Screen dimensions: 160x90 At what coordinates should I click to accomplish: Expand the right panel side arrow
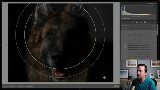[159, 45]
